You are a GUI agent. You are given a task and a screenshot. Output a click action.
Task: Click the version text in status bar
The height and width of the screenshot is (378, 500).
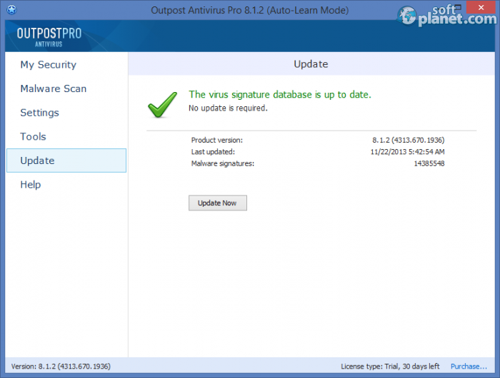pos(61,367)
